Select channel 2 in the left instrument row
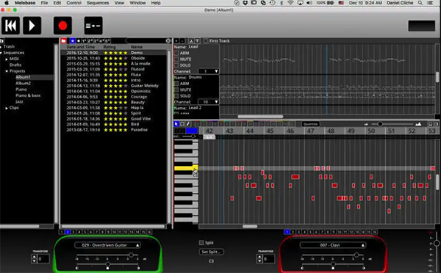This screenshot has width=441, height=273. click(x=68, y=232)
